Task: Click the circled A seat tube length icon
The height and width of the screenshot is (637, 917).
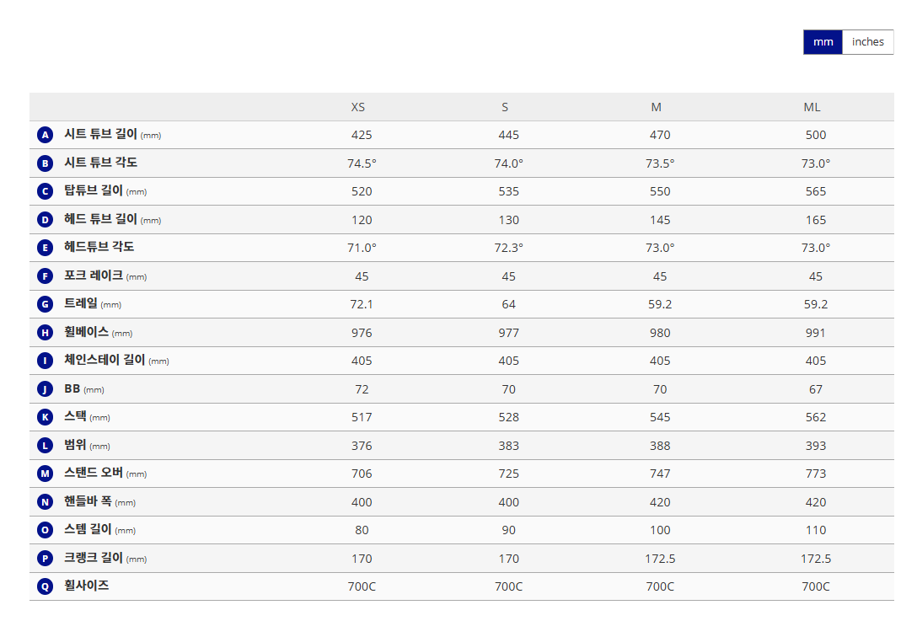Action: coord(46,135)
